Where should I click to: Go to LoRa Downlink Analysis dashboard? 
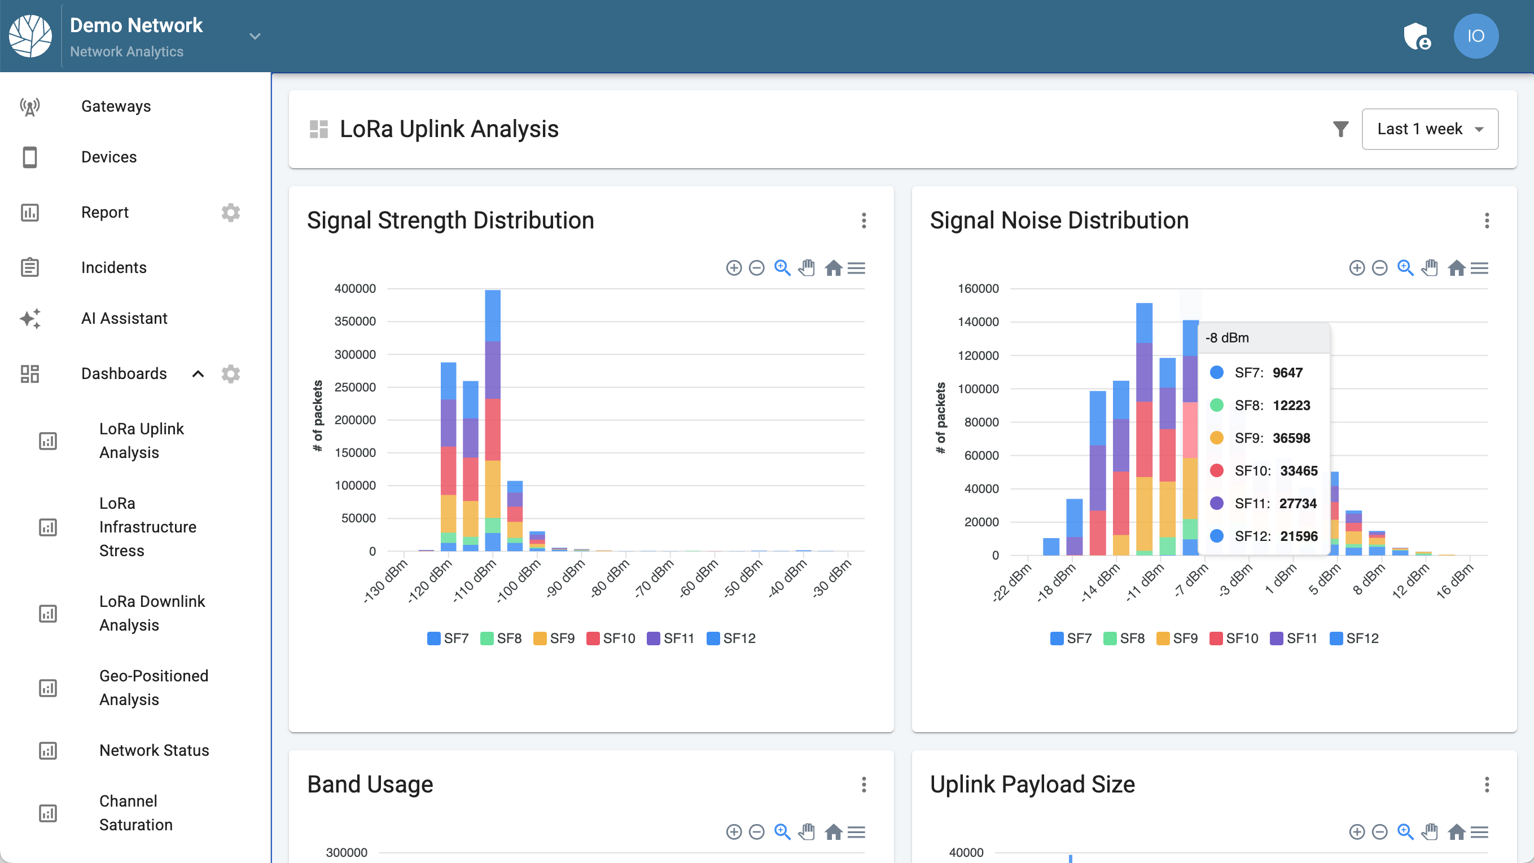[151, 613]
